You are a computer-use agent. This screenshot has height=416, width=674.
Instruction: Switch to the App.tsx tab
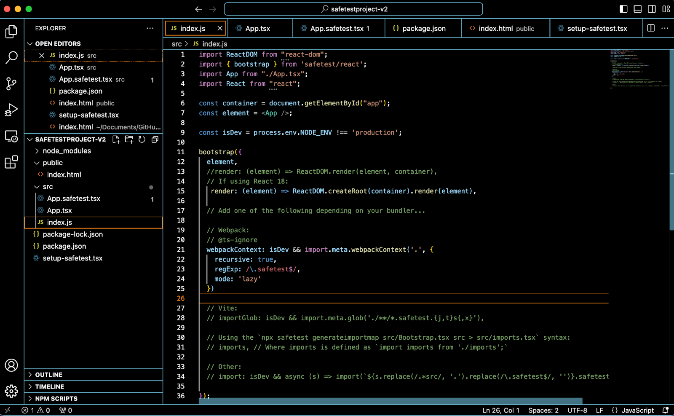259,28
